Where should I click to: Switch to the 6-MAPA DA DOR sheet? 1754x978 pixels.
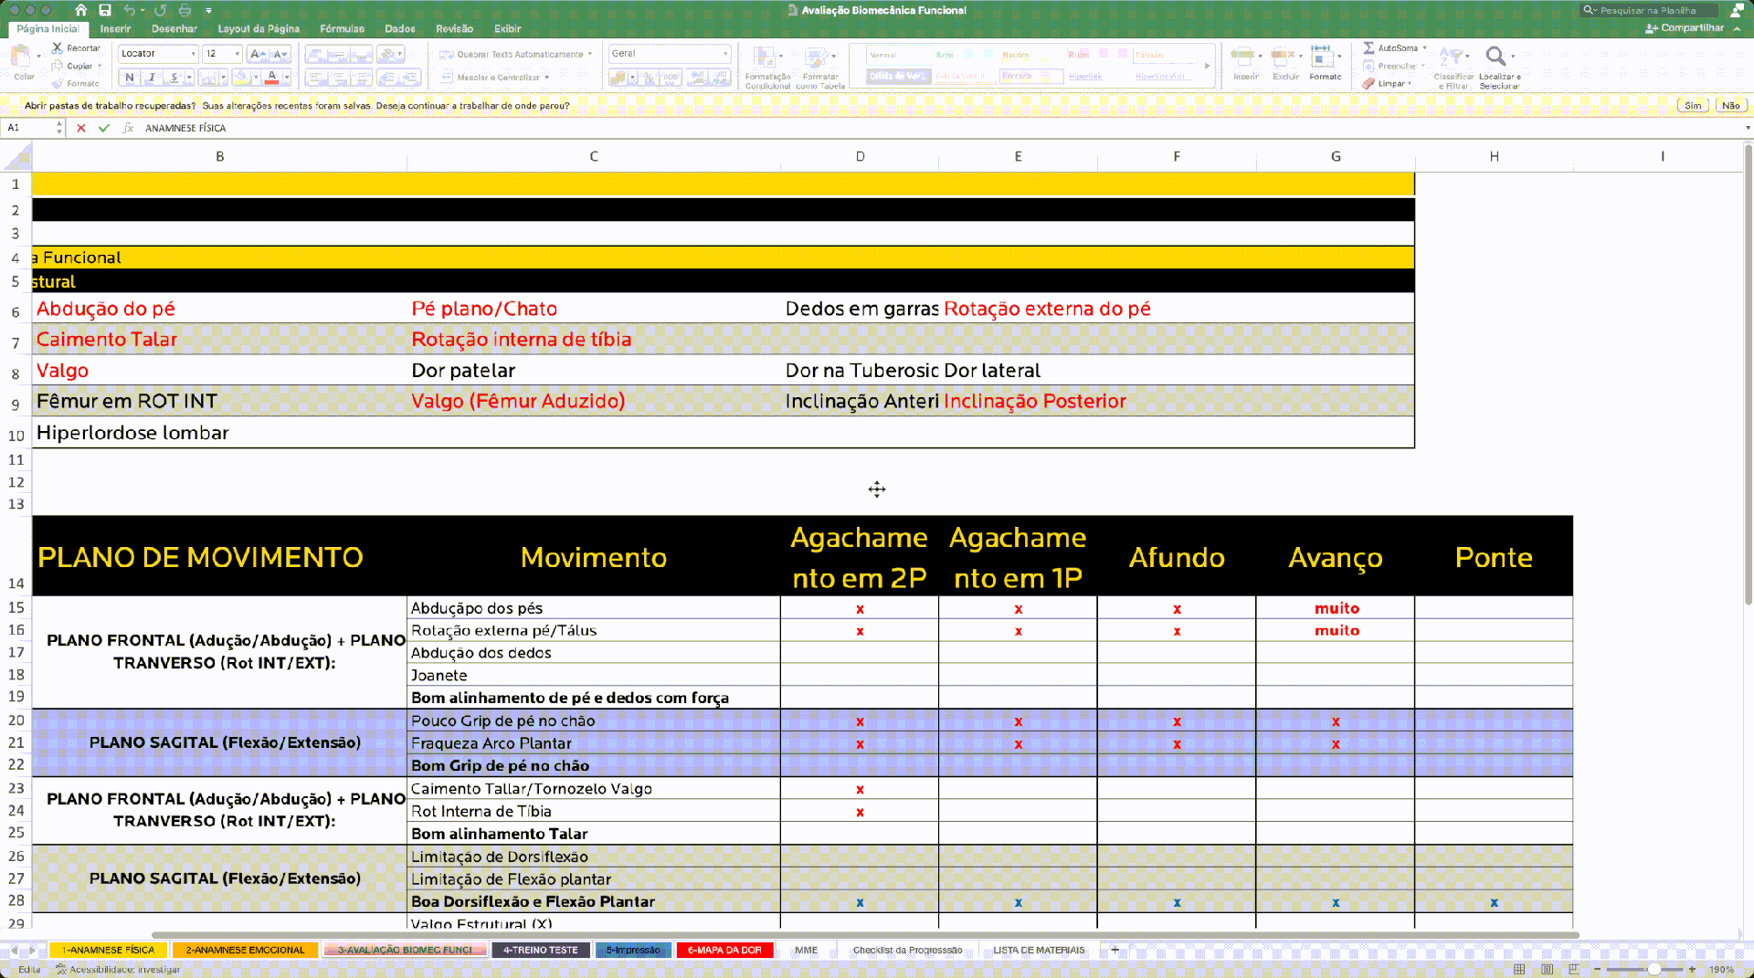pos(724,950)
